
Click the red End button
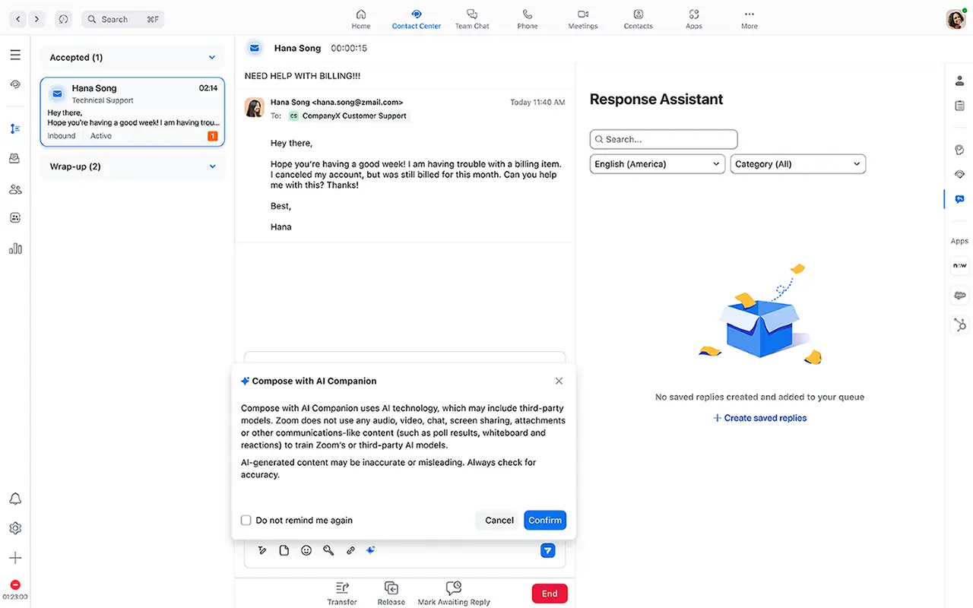coord(550,594)
